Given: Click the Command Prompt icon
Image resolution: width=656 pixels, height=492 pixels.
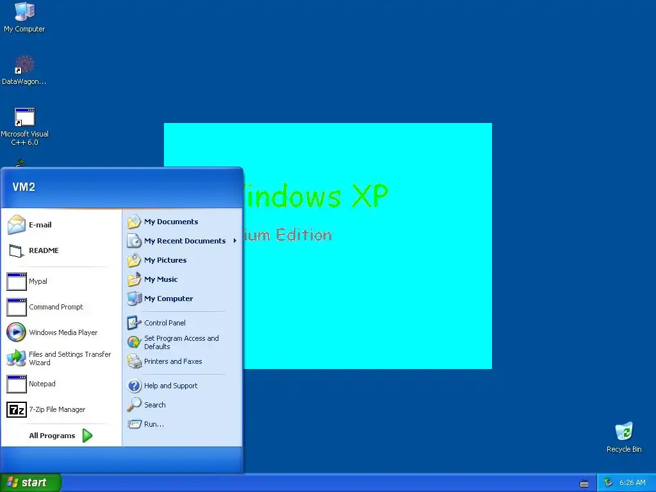Looking at the screenshot, I should (16, 307).
